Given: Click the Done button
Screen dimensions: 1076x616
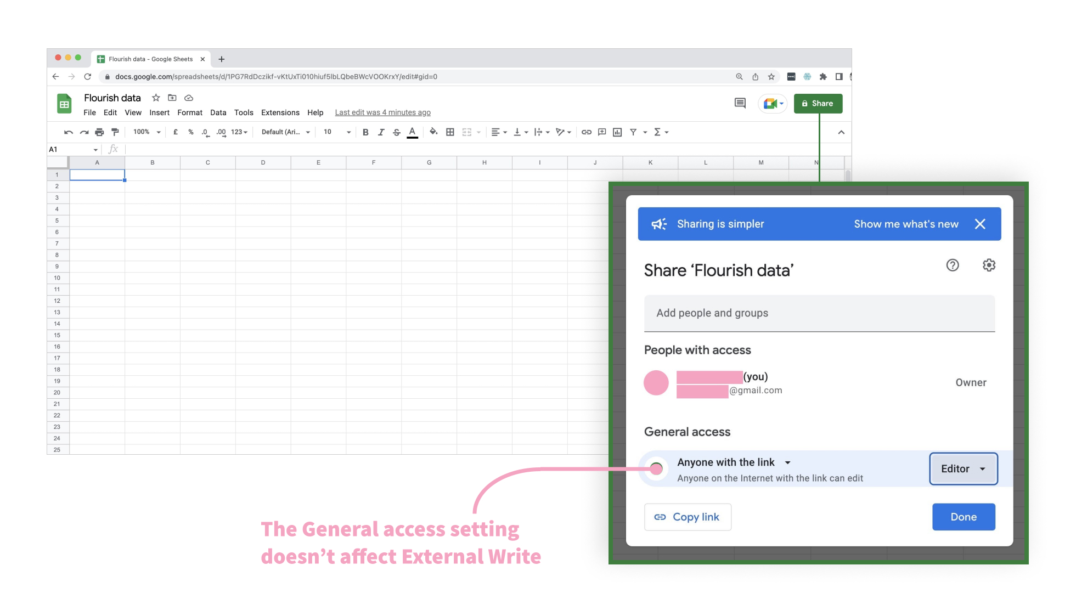Looking at the screenshot, I should coord(964,517).
